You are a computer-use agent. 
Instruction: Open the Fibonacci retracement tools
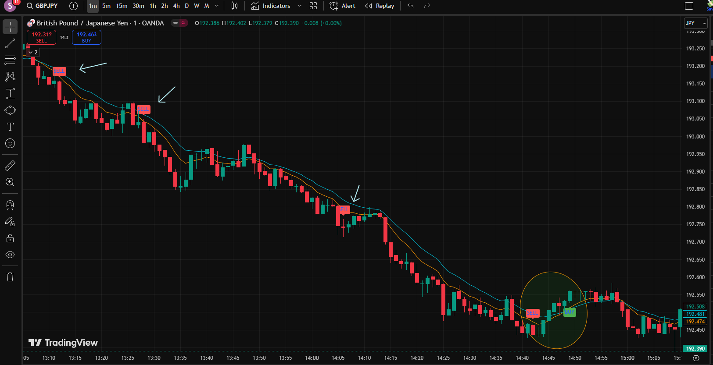(x=10, y=60)
